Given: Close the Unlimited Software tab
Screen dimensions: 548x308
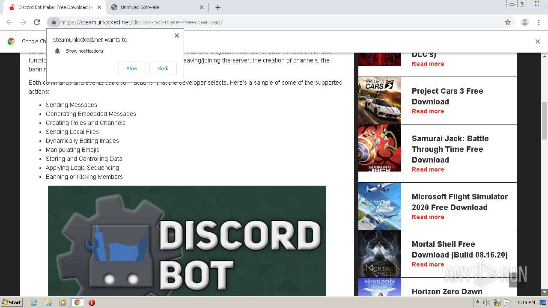Looking at the screenshot, I should (202, 7).
